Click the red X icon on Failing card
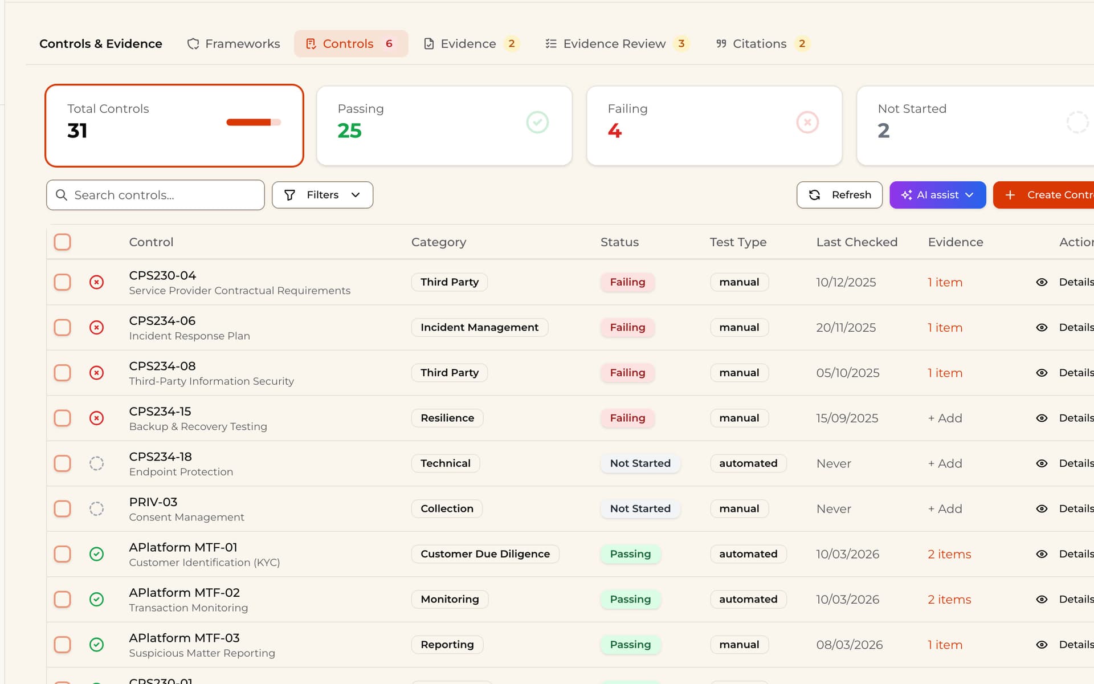Screen dimensions: 1094x684 [x=807, y=122]
